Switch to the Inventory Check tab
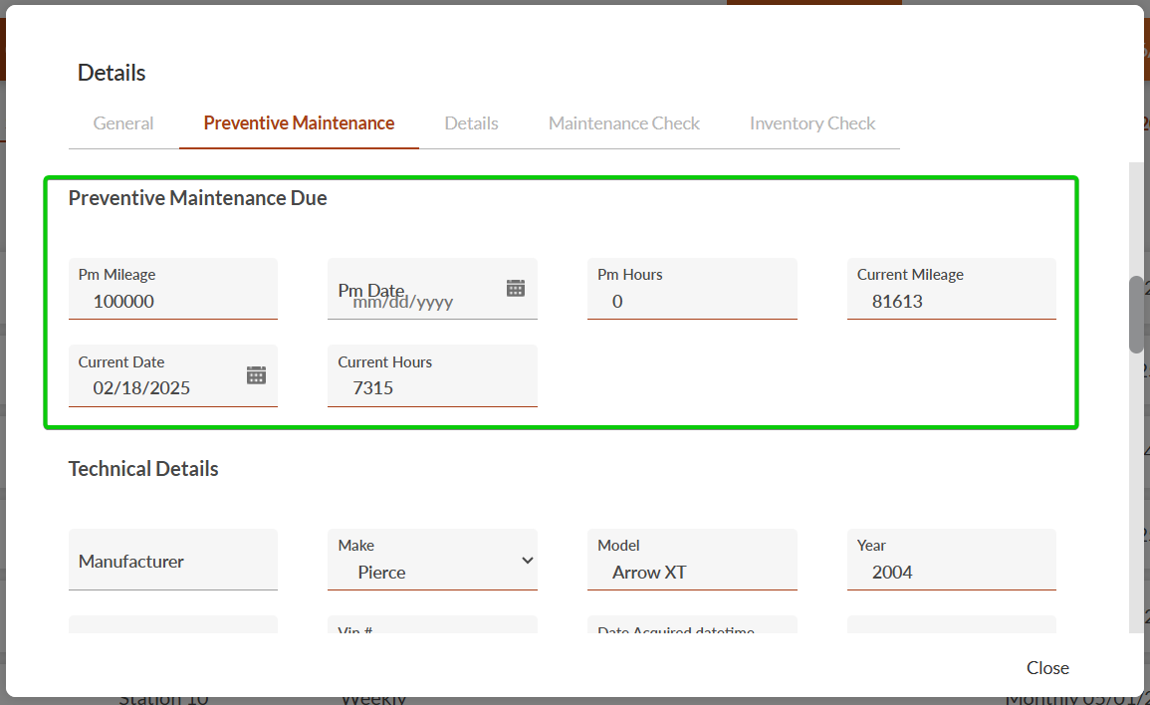This screenshot has width=1150, height=705. [812, 123]
